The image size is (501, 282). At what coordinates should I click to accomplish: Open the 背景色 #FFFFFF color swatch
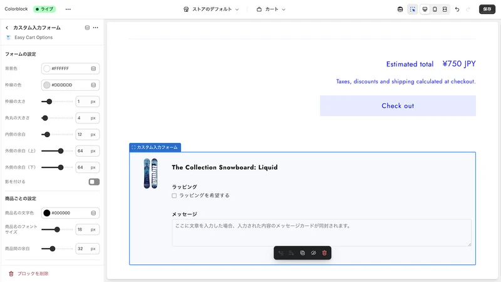pos(46,68)
